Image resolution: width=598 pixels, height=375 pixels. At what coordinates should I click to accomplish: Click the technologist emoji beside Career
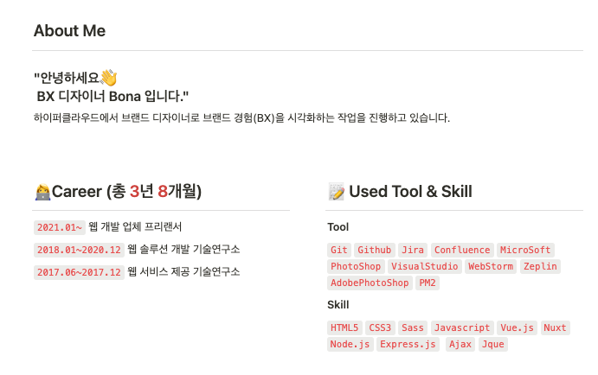point(42,192)
